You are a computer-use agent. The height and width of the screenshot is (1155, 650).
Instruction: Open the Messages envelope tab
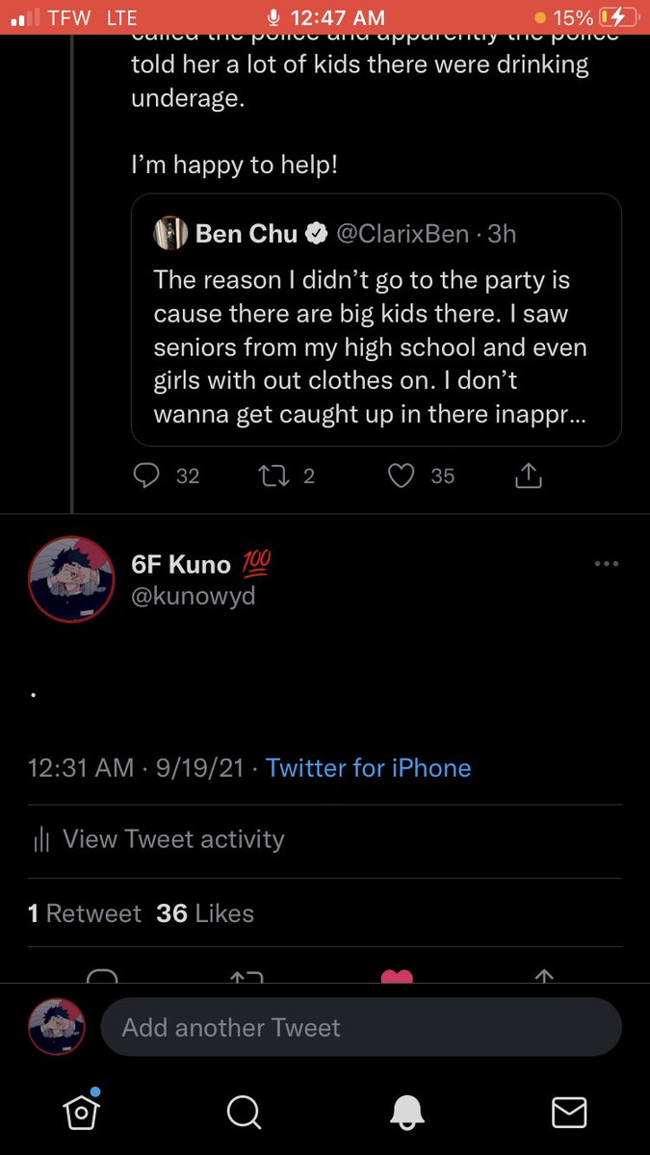click(x=569, y=1112)
